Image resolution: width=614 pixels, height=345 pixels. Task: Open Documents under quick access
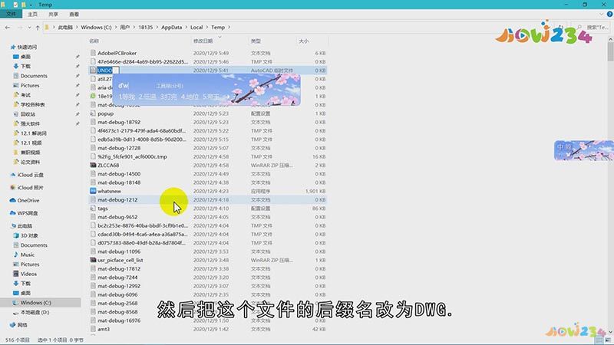click(x=34, y=76)
